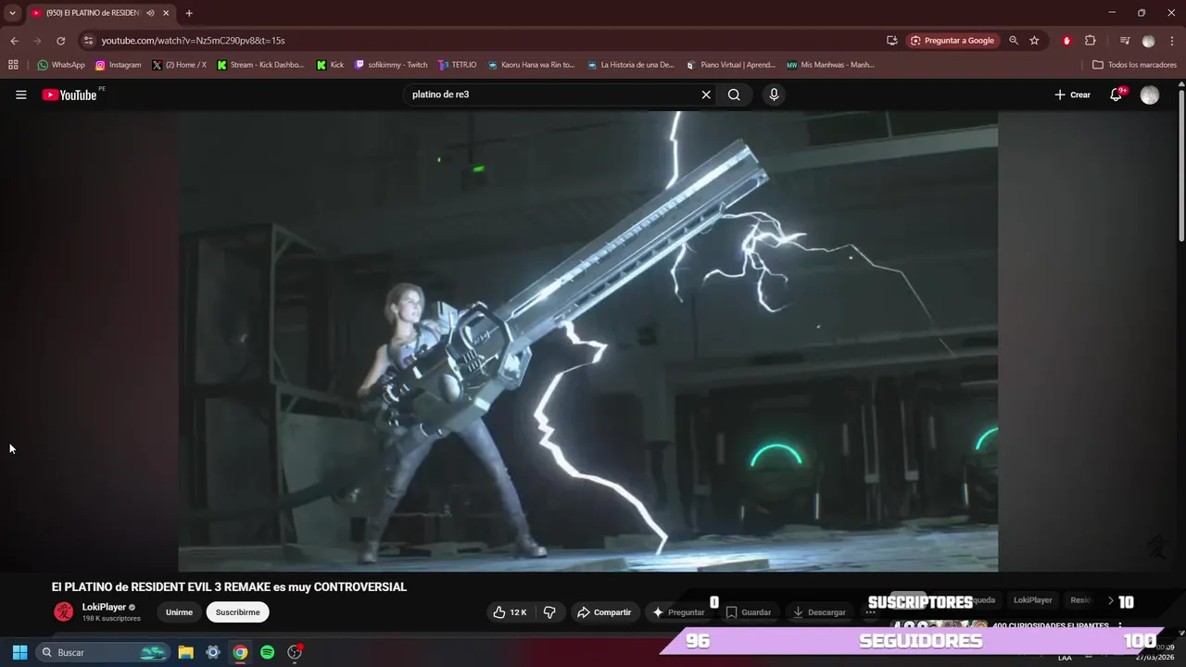Open a new browser tab
This screenshot has height=667, width=1186.
click(189, 13)
